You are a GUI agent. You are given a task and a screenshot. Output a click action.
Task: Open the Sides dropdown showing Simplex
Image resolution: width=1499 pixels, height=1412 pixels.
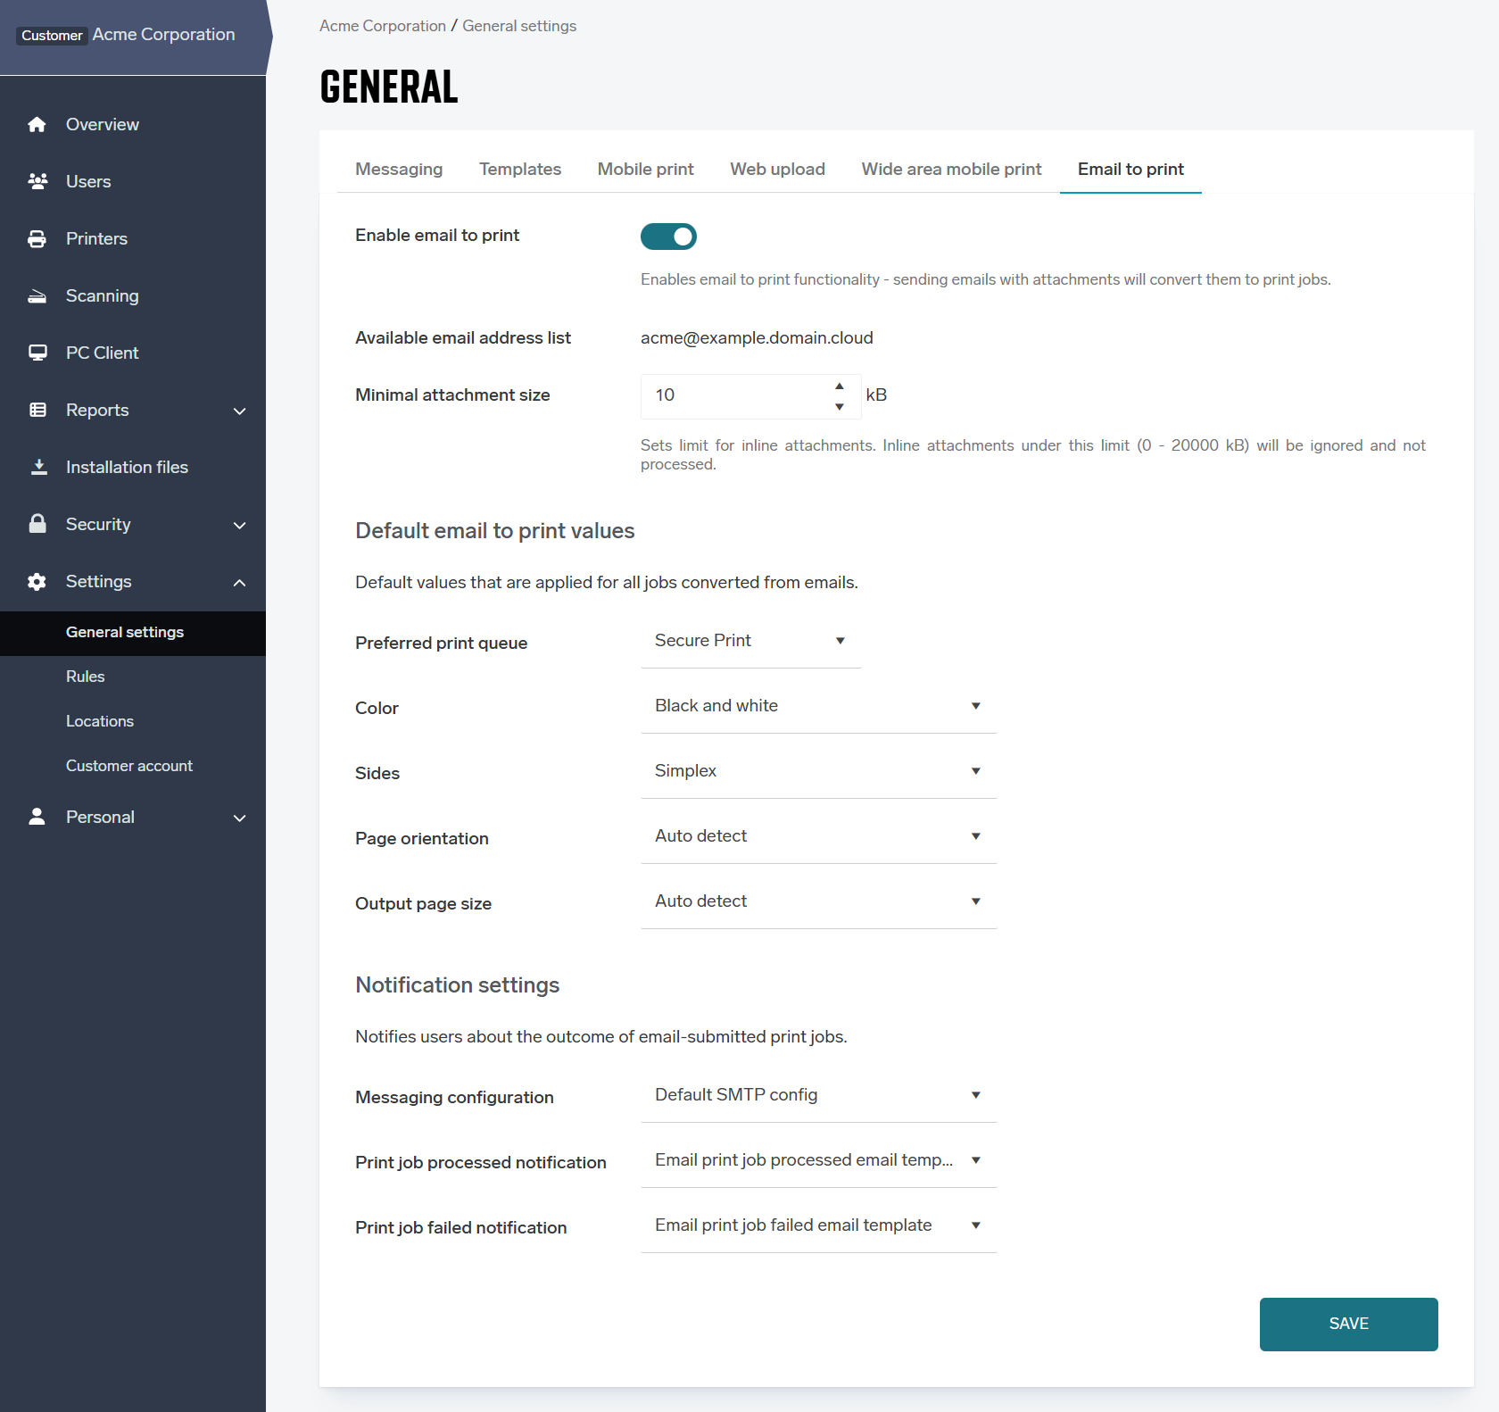click(818, 771)
